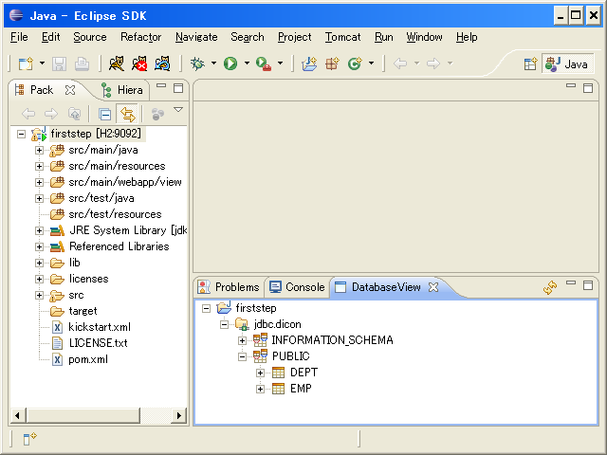Viewport: 607px width, 455px height.
Task: Refresh the DatabaseView with the yellow arrows icon
Action: (x=549, y=287)
